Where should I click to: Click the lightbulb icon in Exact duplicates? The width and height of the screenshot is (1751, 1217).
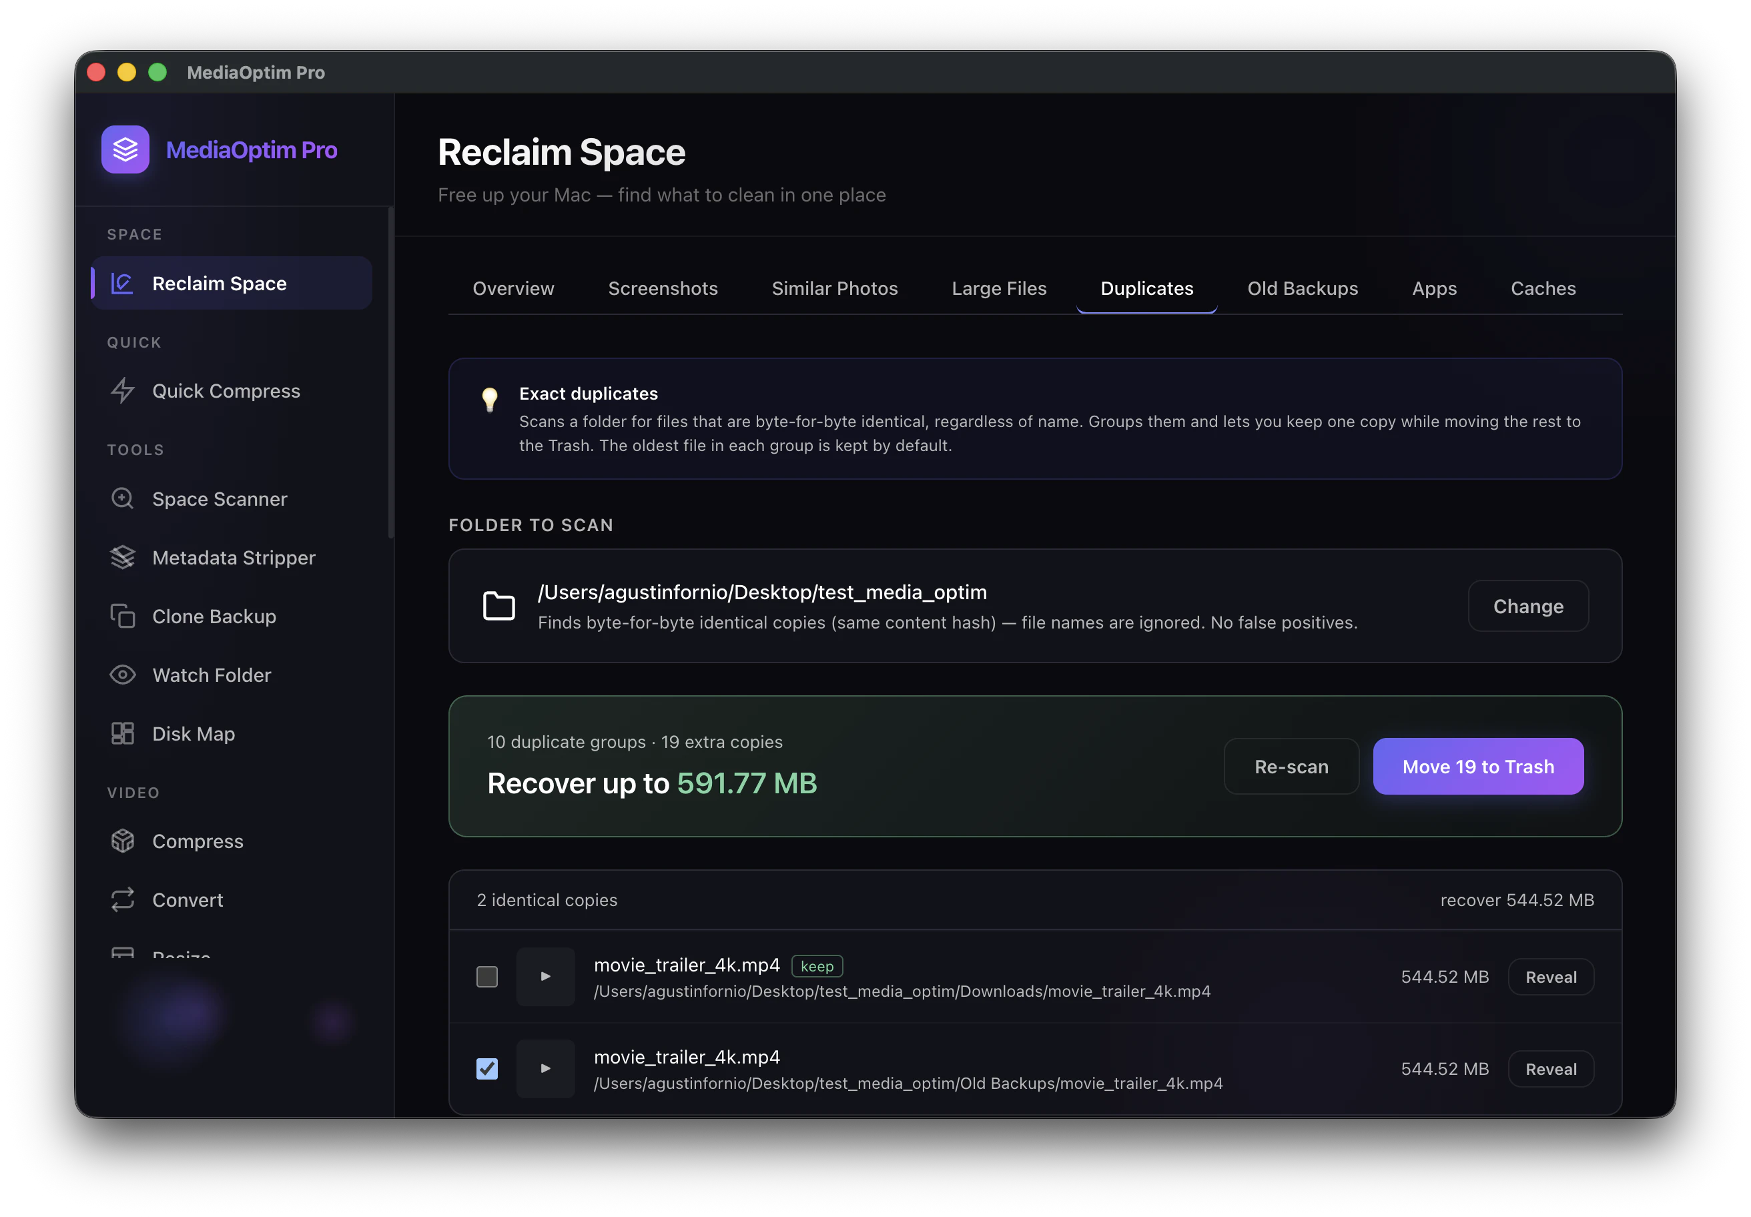click(x=490, y=399)
